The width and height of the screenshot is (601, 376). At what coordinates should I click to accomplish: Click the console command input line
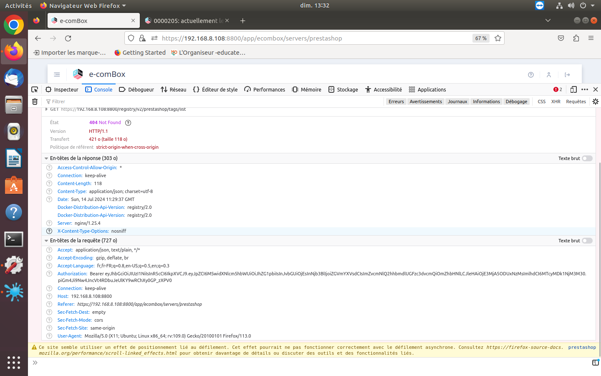(313, 363)
